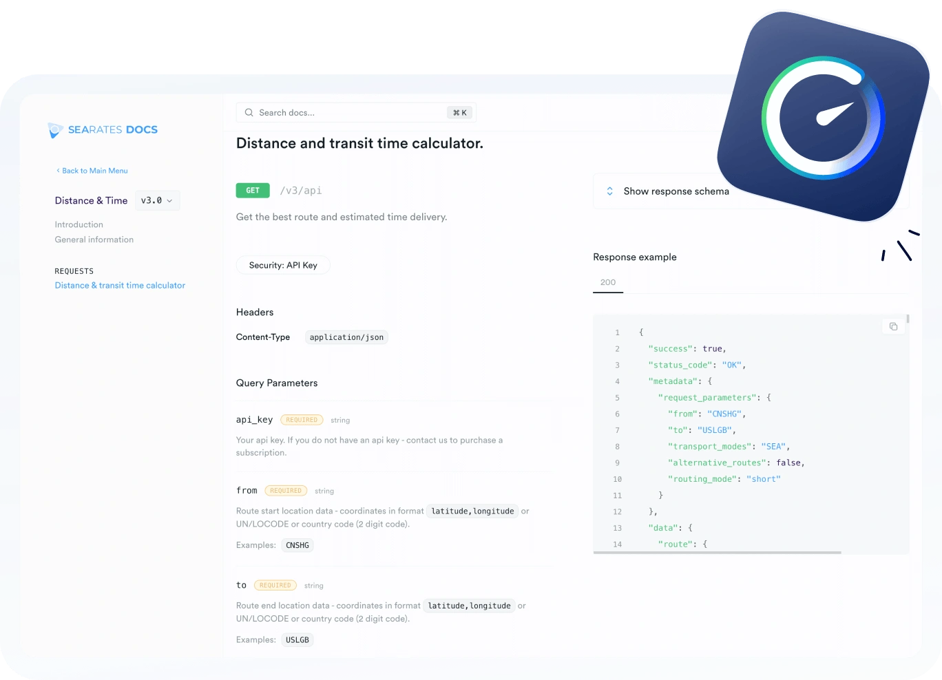
Task: Click the horizontal scrollbar under code
Action: coord(717,552)
